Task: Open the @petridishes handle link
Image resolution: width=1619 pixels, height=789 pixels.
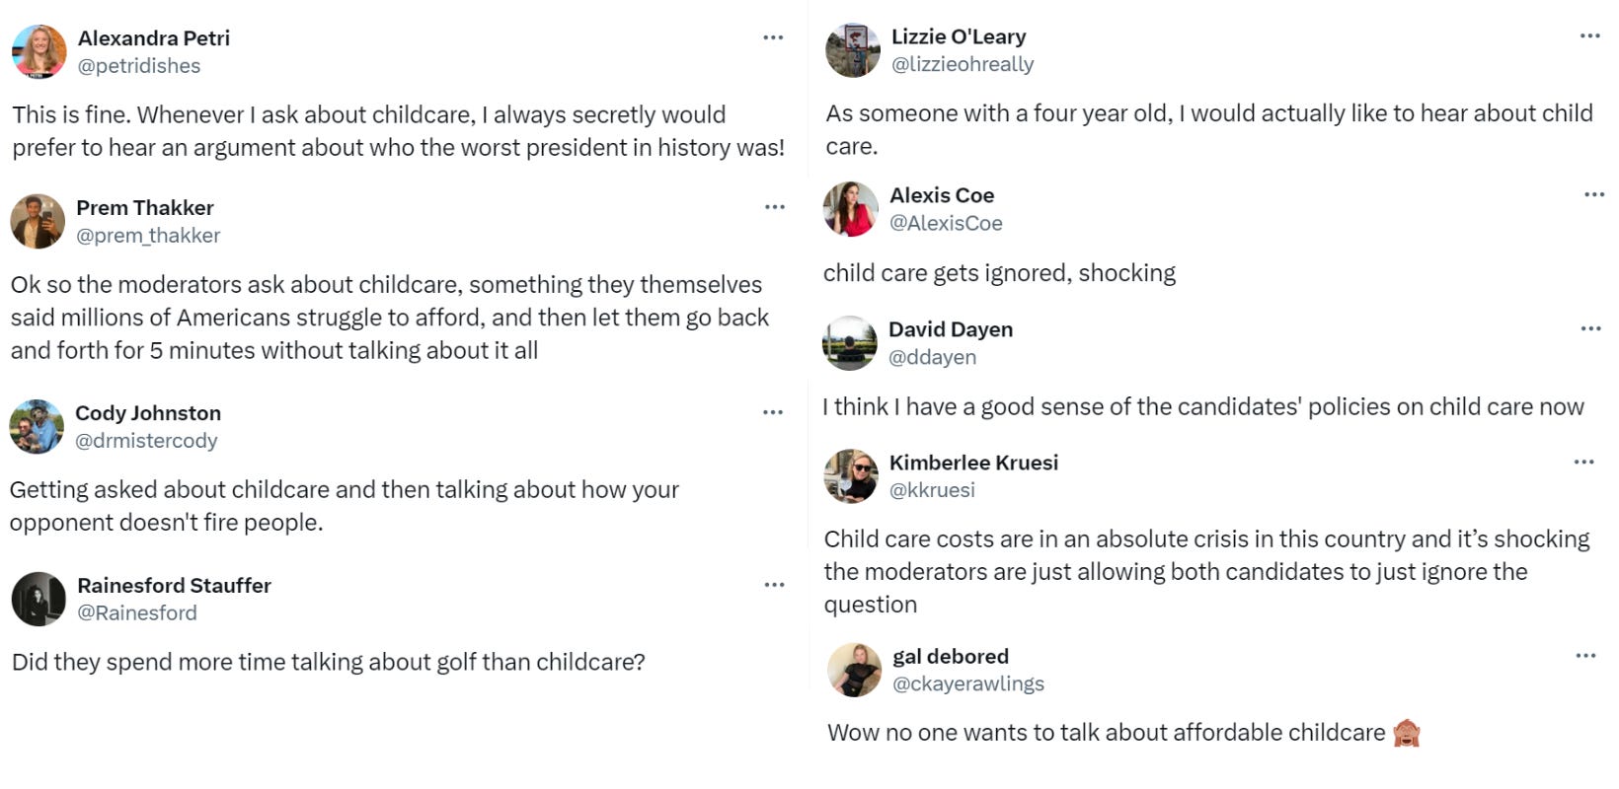Action: click(138, 66)
